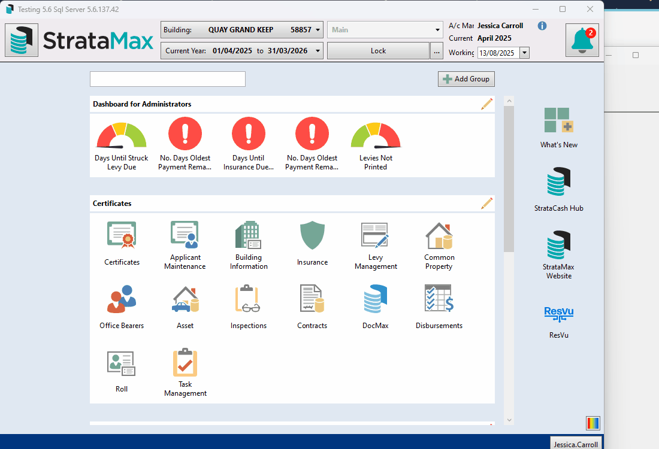Click the Jessica.Carroll status button
659x449 pixels.
(575, 444)
